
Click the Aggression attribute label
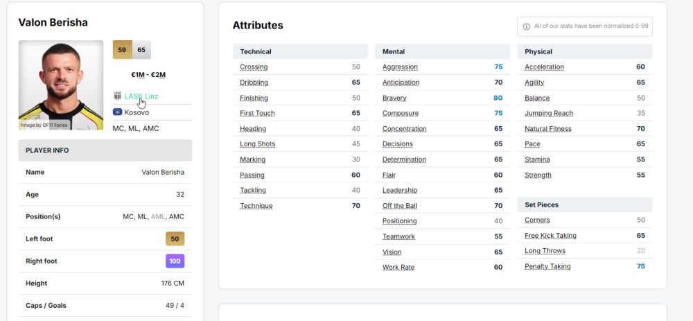401,67
